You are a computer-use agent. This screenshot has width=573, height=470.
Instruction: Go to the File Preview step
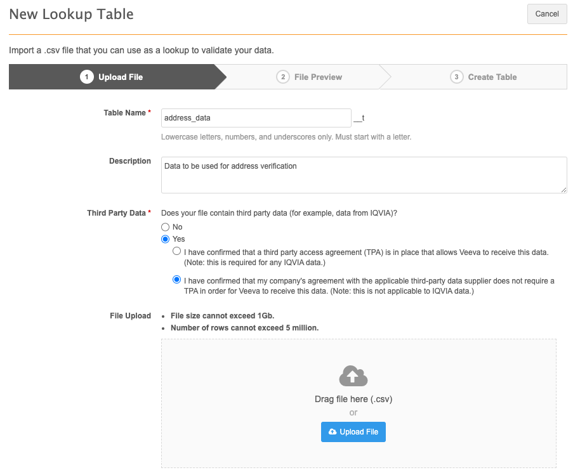318,77
